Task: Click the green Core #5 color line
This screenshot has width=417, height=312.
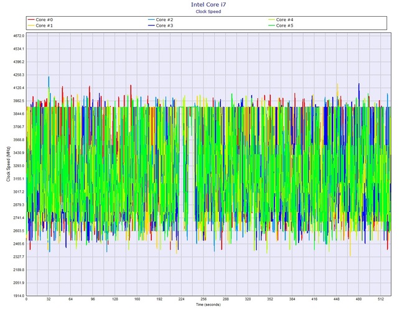Action: (x=271, y=25)
